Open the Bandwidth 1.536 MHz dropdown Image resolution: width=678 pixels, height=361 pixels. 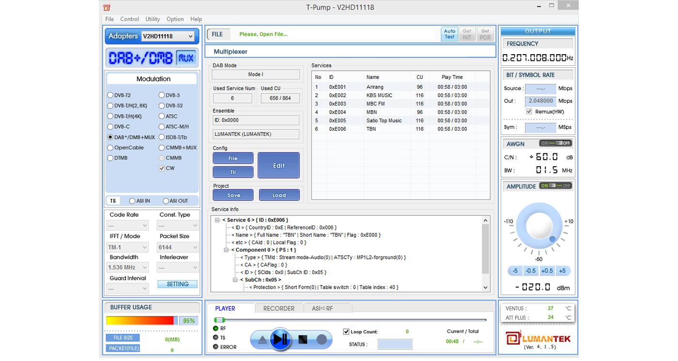(127, 268)
